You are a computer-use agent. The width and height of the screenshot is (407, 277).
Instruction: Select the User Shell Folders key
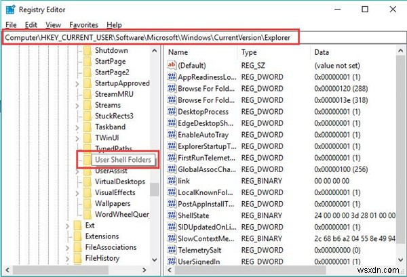(123, 160)
